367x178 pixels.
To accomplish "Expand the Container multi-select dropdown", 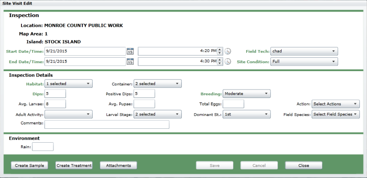I will point(157,84).
